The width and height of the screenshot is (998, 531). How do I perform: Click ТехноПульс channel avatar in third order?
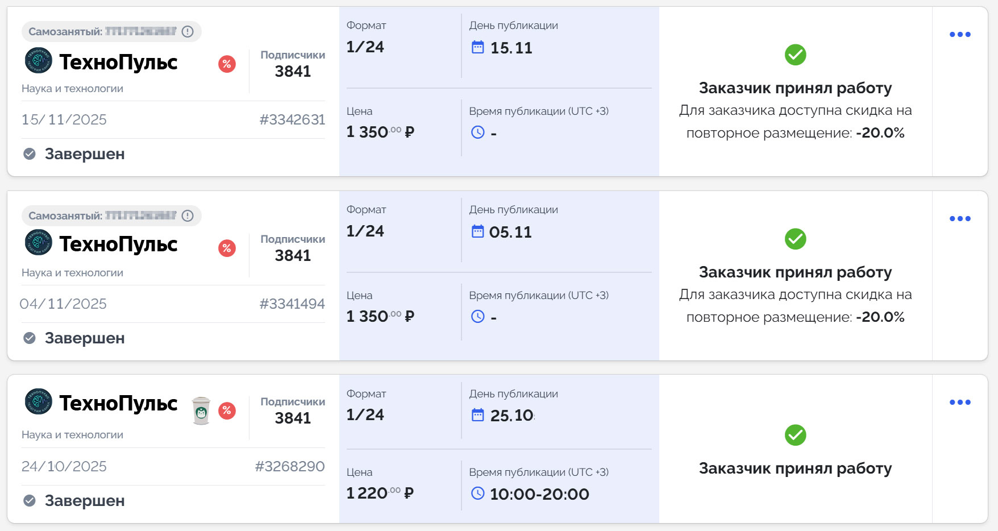39,402
